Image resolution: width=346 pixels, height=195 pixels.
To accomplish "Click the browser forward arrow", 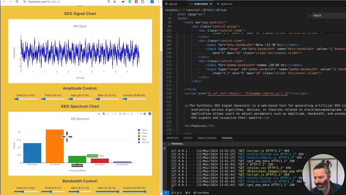I will 11,2.
